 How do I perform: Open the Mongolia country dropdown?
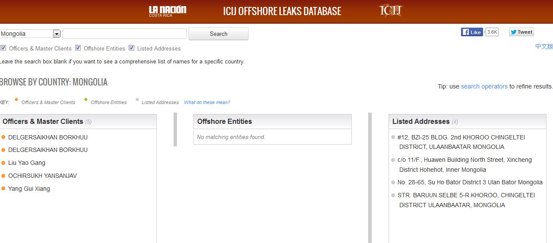tap(30, 34)
